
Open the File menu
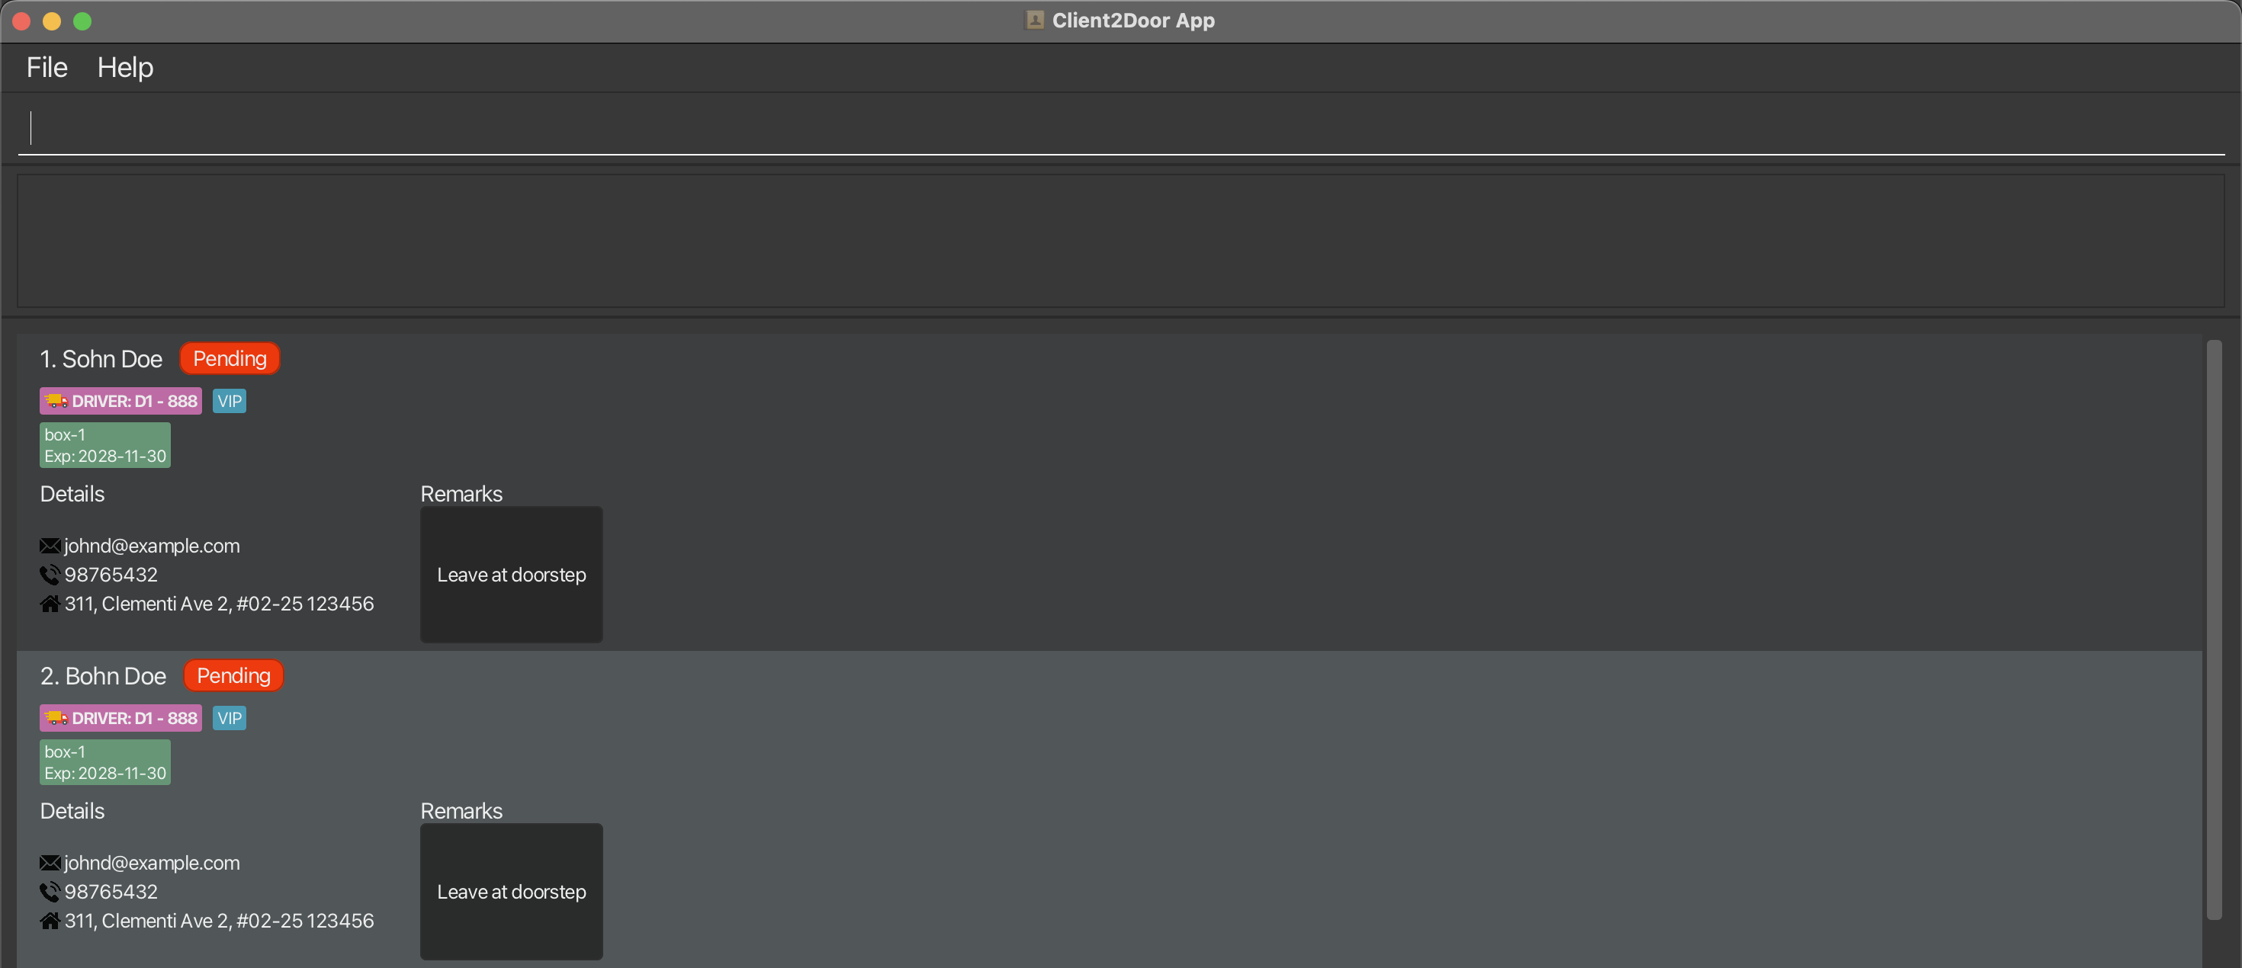pyautogui.click(x=47, y=67)
